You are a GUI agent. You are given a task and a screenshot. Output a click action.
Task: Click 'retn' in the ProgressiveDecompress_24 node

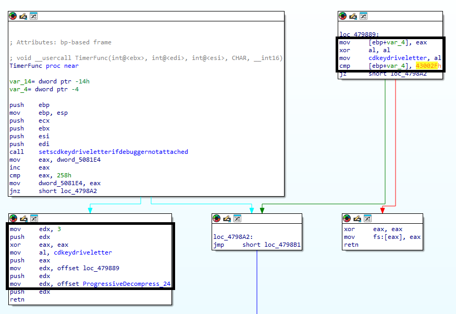click(17, 300)
